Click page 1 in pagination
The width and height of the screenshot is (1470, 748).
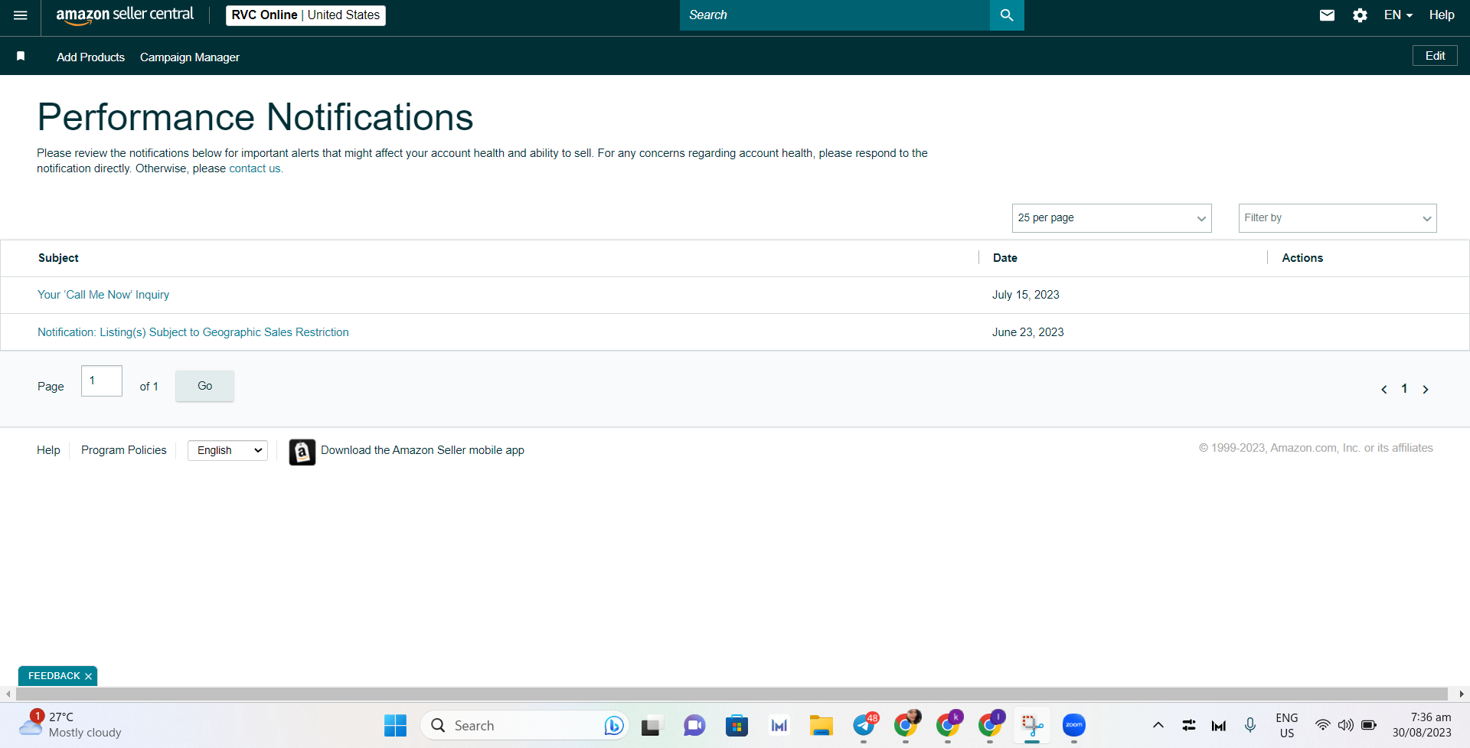click(x=1404, y=389)
